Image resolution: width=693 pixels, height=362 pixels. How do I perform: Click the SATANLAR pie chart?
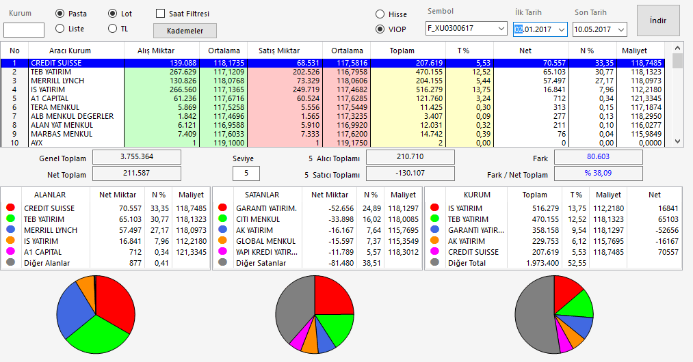coord(315,314)
